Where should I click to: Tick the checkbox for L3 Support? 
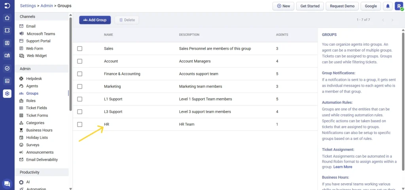[x=80, y=112]
